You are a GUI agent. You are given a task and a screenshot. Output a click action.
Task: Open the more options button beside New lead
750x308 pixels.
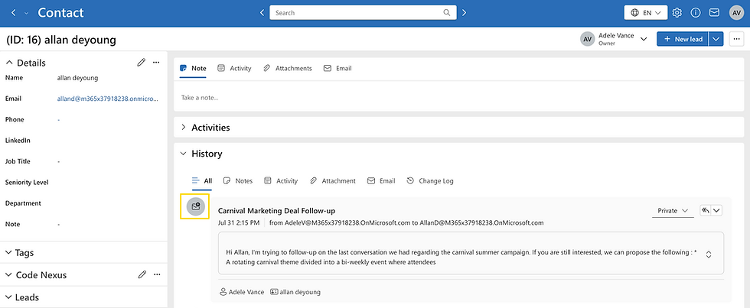[x=736, y=39]
